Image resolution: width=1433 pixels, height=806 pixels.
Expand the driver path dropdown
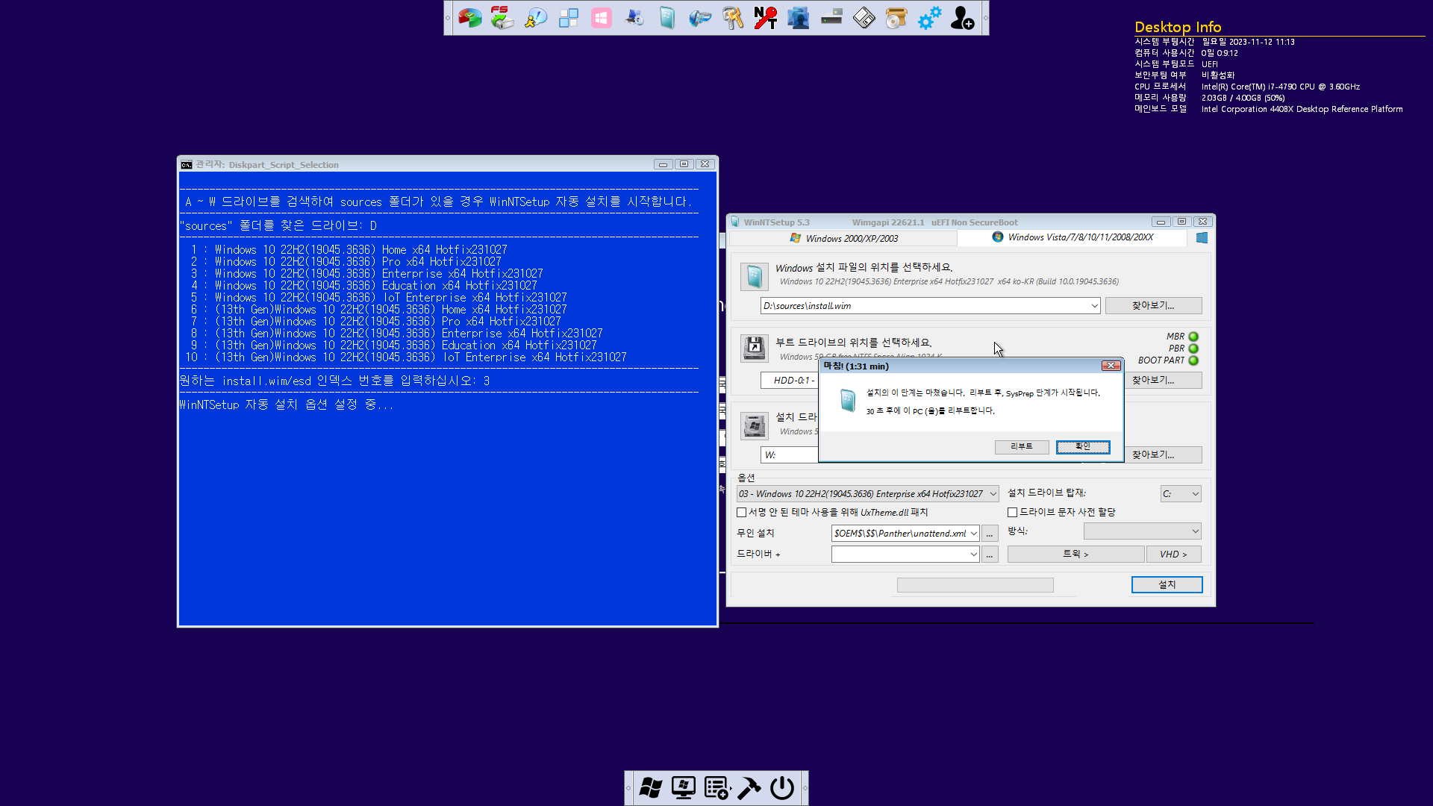(973, 554)
